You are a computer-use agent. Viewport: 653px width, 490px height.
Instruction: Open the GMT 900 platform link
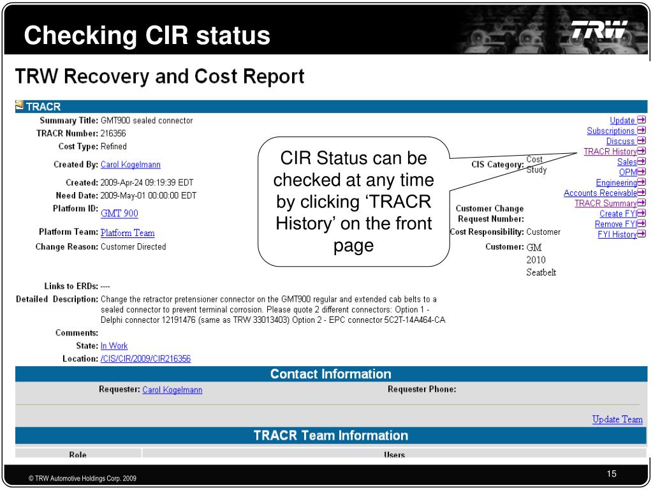pyautogui.click(x=119, y=213)
